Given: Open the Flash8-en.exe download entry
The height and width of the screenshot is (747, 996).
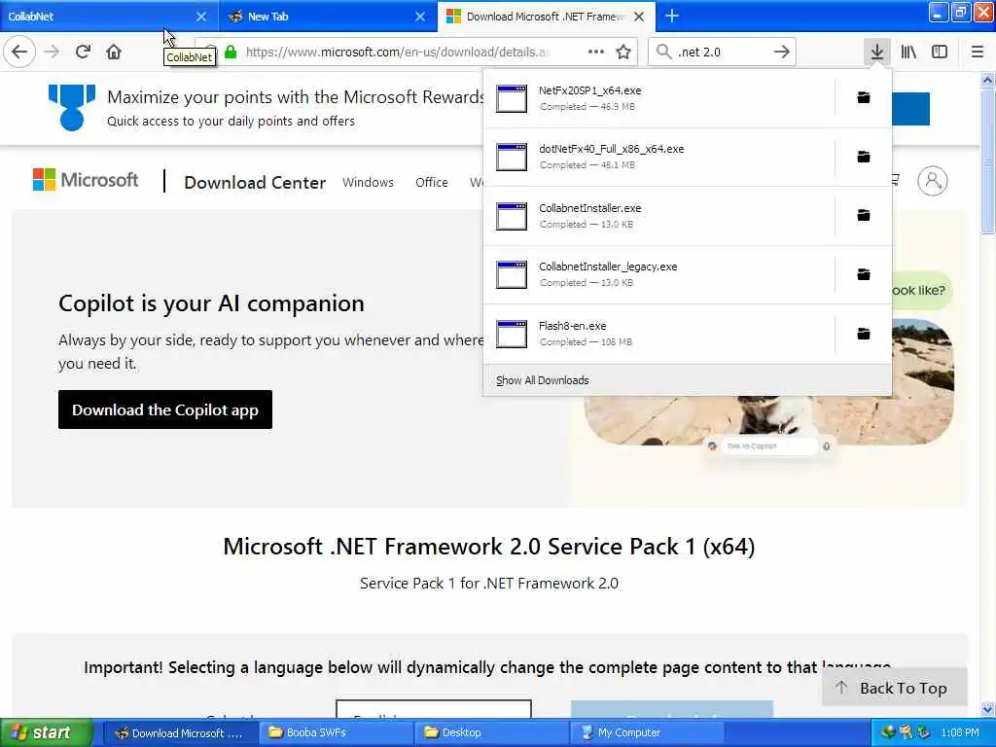Looking at the screenshot, I should (x=658, y=334).
